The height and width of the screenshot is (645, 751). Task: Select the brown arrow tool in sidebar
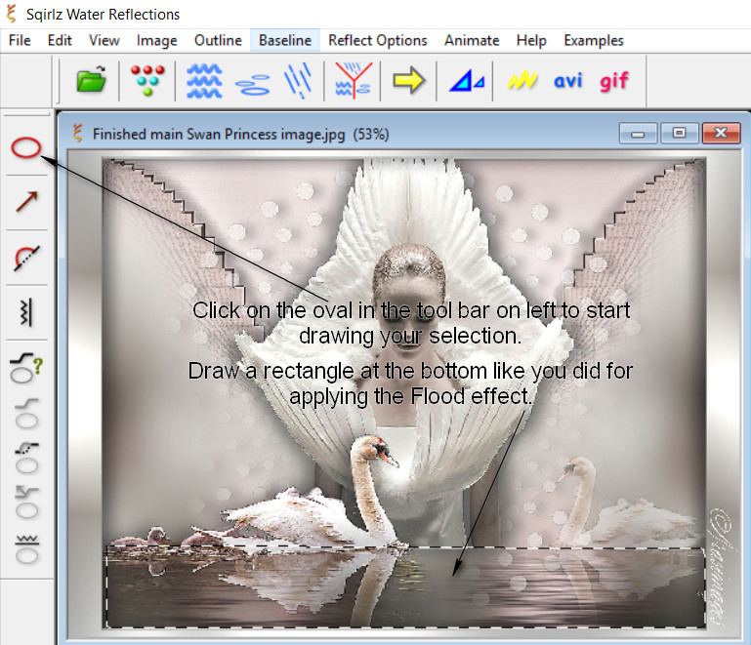click(x=26, y=202)
